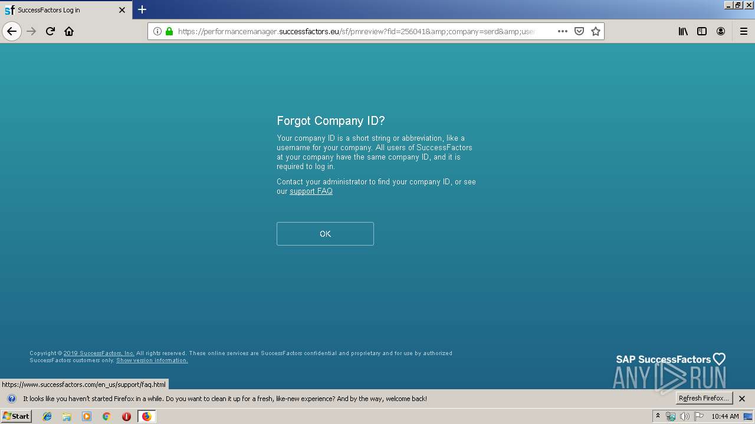Open the Library icon in the toolbar
This screenshot has width=755, height=424.
coord(683,31)
